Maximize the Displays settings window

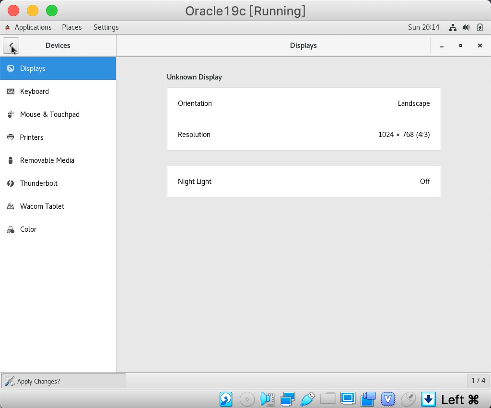click(x=461, y=45)
